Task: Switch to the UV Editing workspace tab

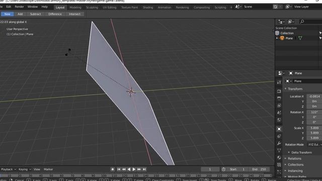Action: 110,8
